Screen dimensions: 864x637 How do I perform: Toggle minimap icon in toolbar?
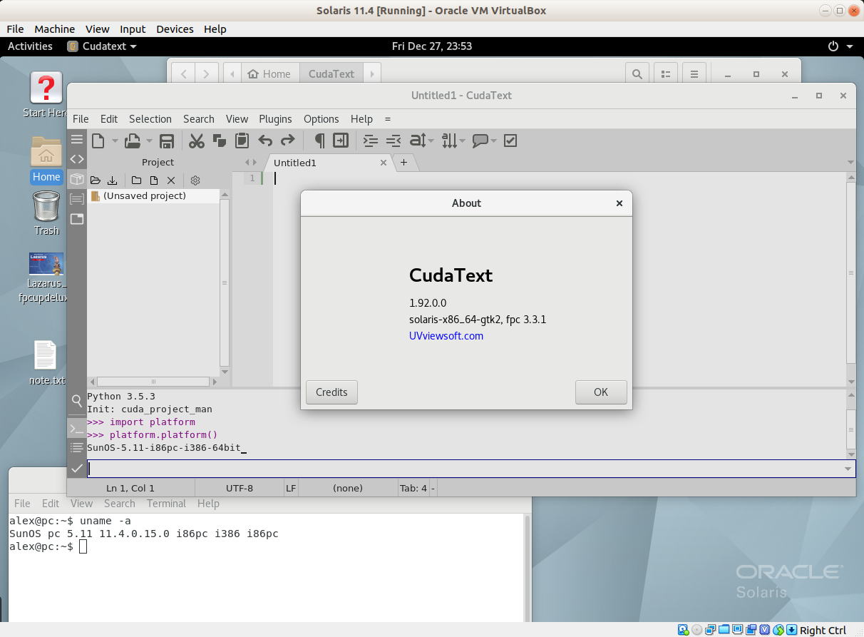341,141
